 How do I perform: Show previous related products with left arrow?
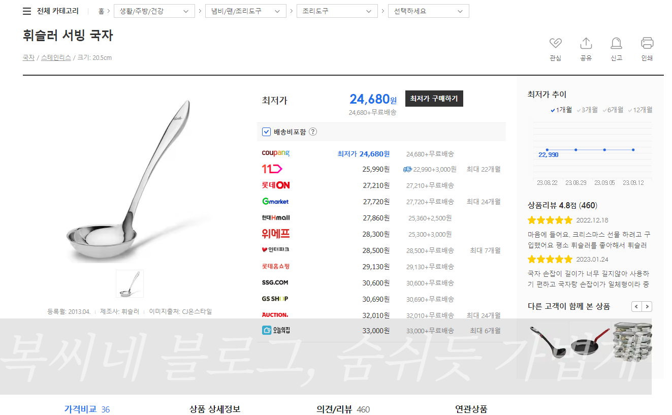(636, 306)
